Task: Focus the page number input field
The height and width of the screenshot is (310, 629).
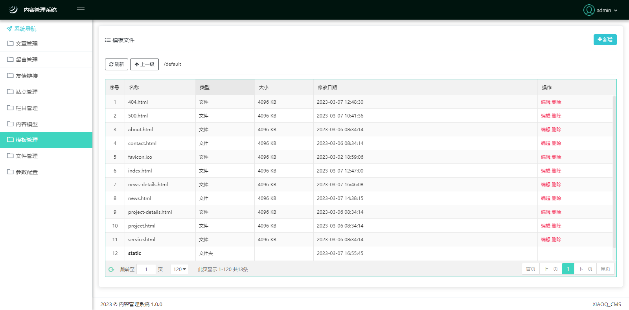Action: [146, 269]
